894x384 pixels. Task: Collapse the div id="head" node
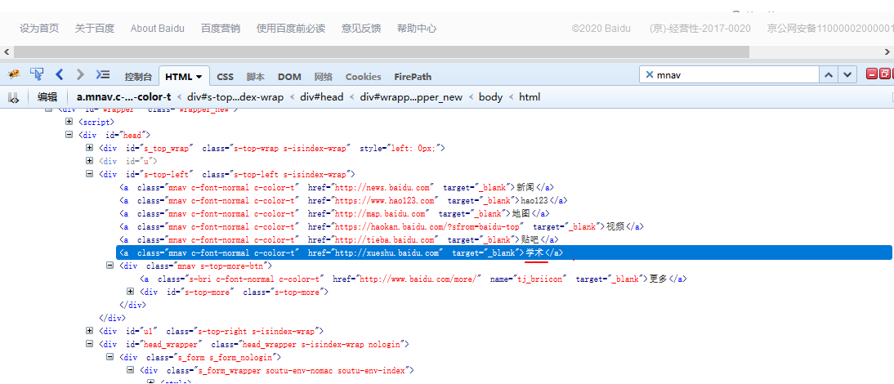click(x=69, y=135)
